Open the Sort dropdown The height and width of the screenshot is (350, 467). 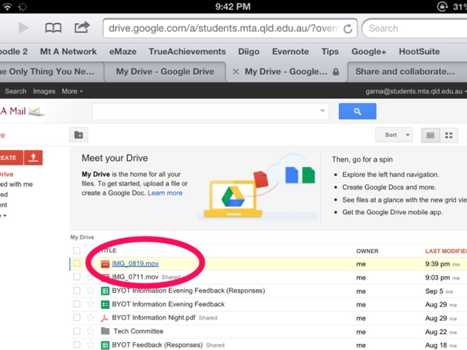pyautogui.click(x=394, y=135)
